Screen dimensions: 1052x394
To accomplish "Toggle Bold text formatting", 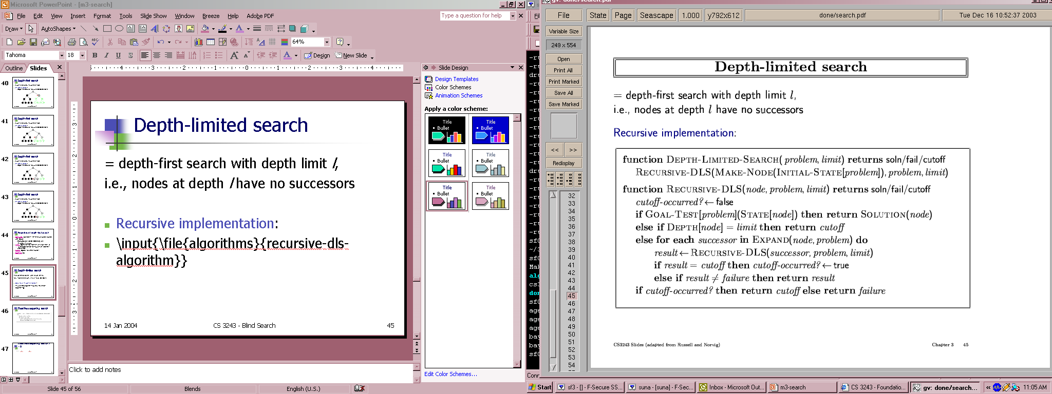I will (x=95, y=55).
